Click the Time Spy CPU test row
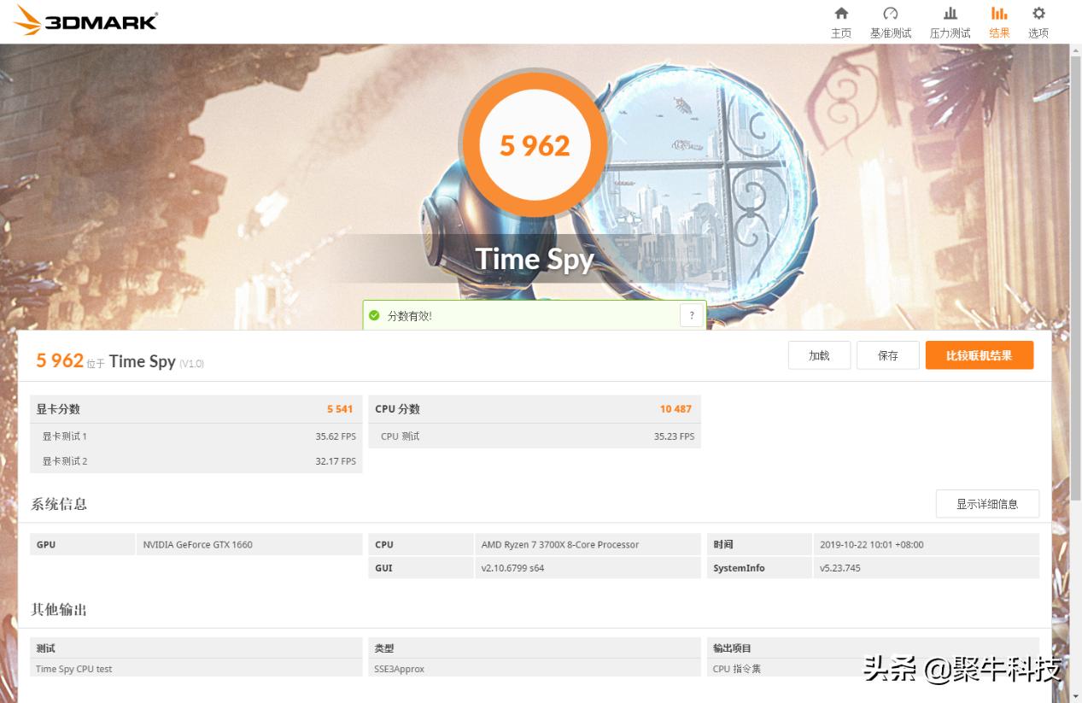 pyautogui.click(x=196, y=669)
